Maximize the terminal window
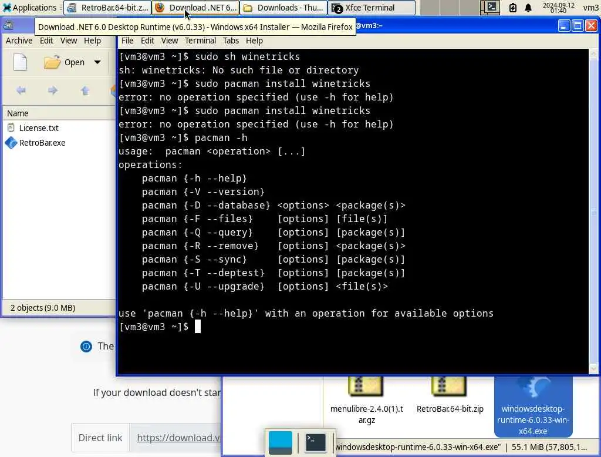601x457 pixels. [x=578, y=26]
